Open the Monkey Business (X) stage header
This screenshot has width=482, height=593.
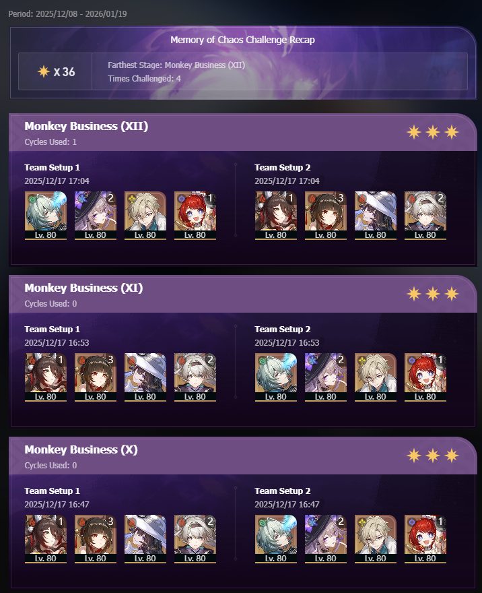click(x=242, y=456)
